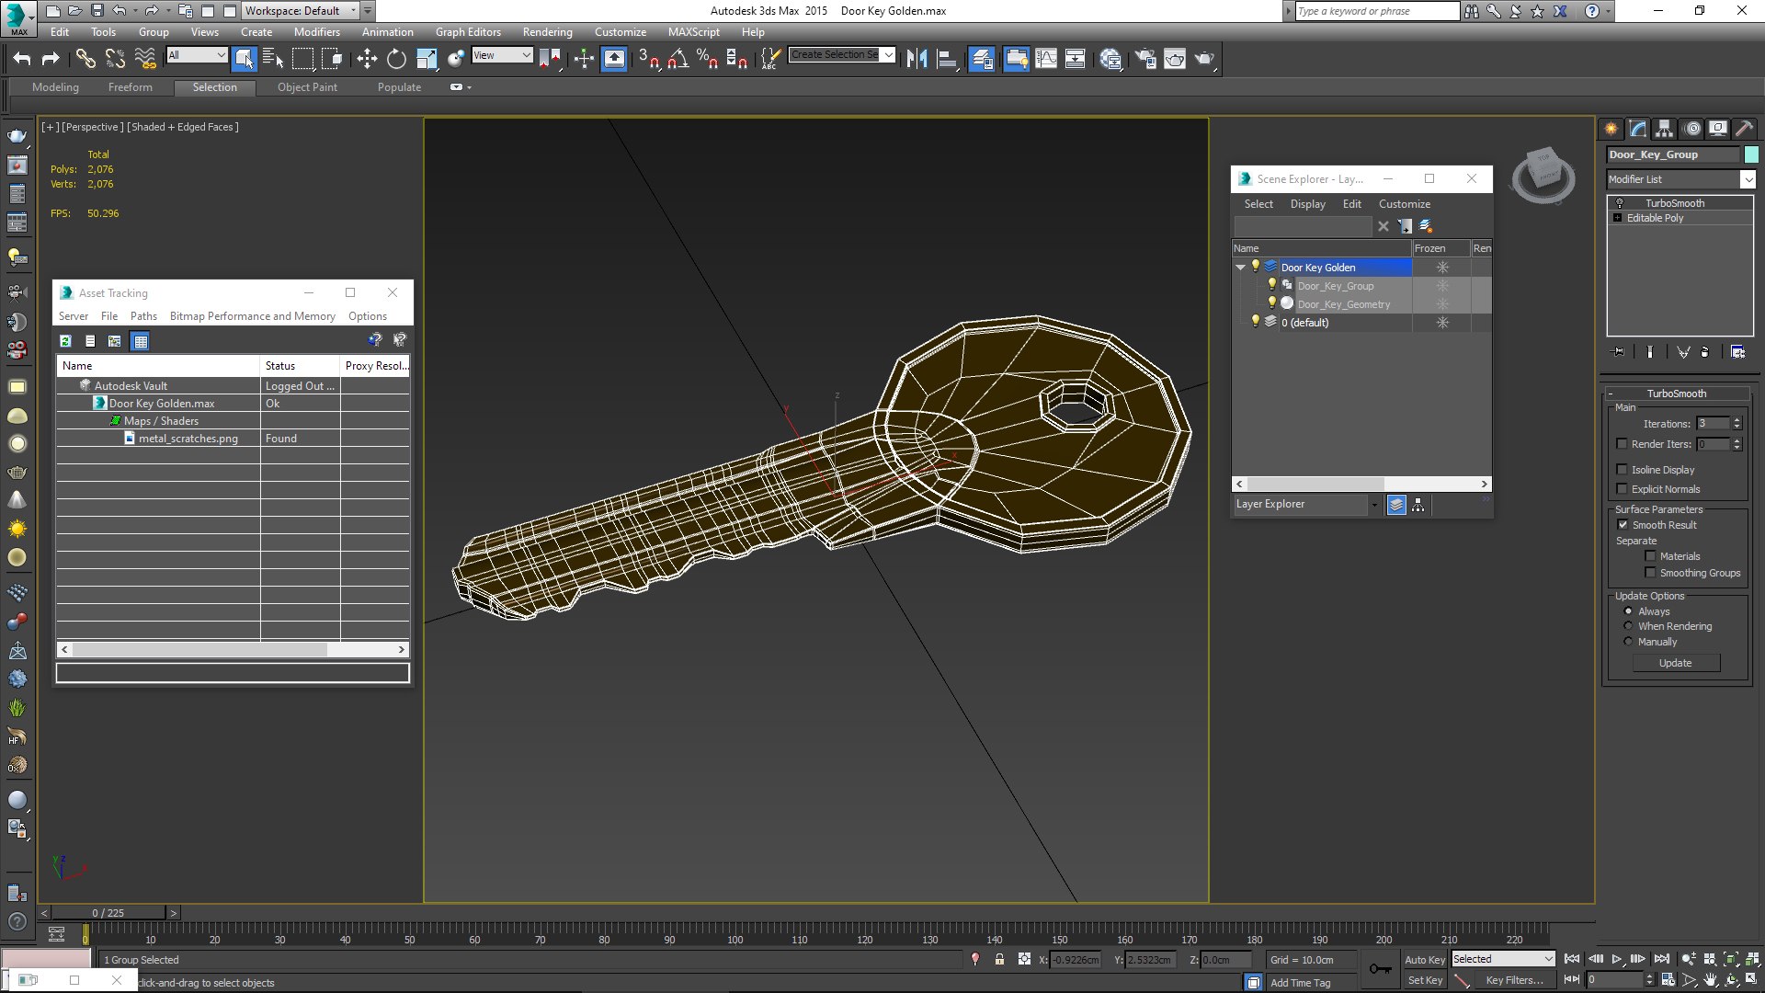The height and width of the screenshot is (993, 1765).
Task: Open the Curve Editor
Action: tap(1046, 59)
